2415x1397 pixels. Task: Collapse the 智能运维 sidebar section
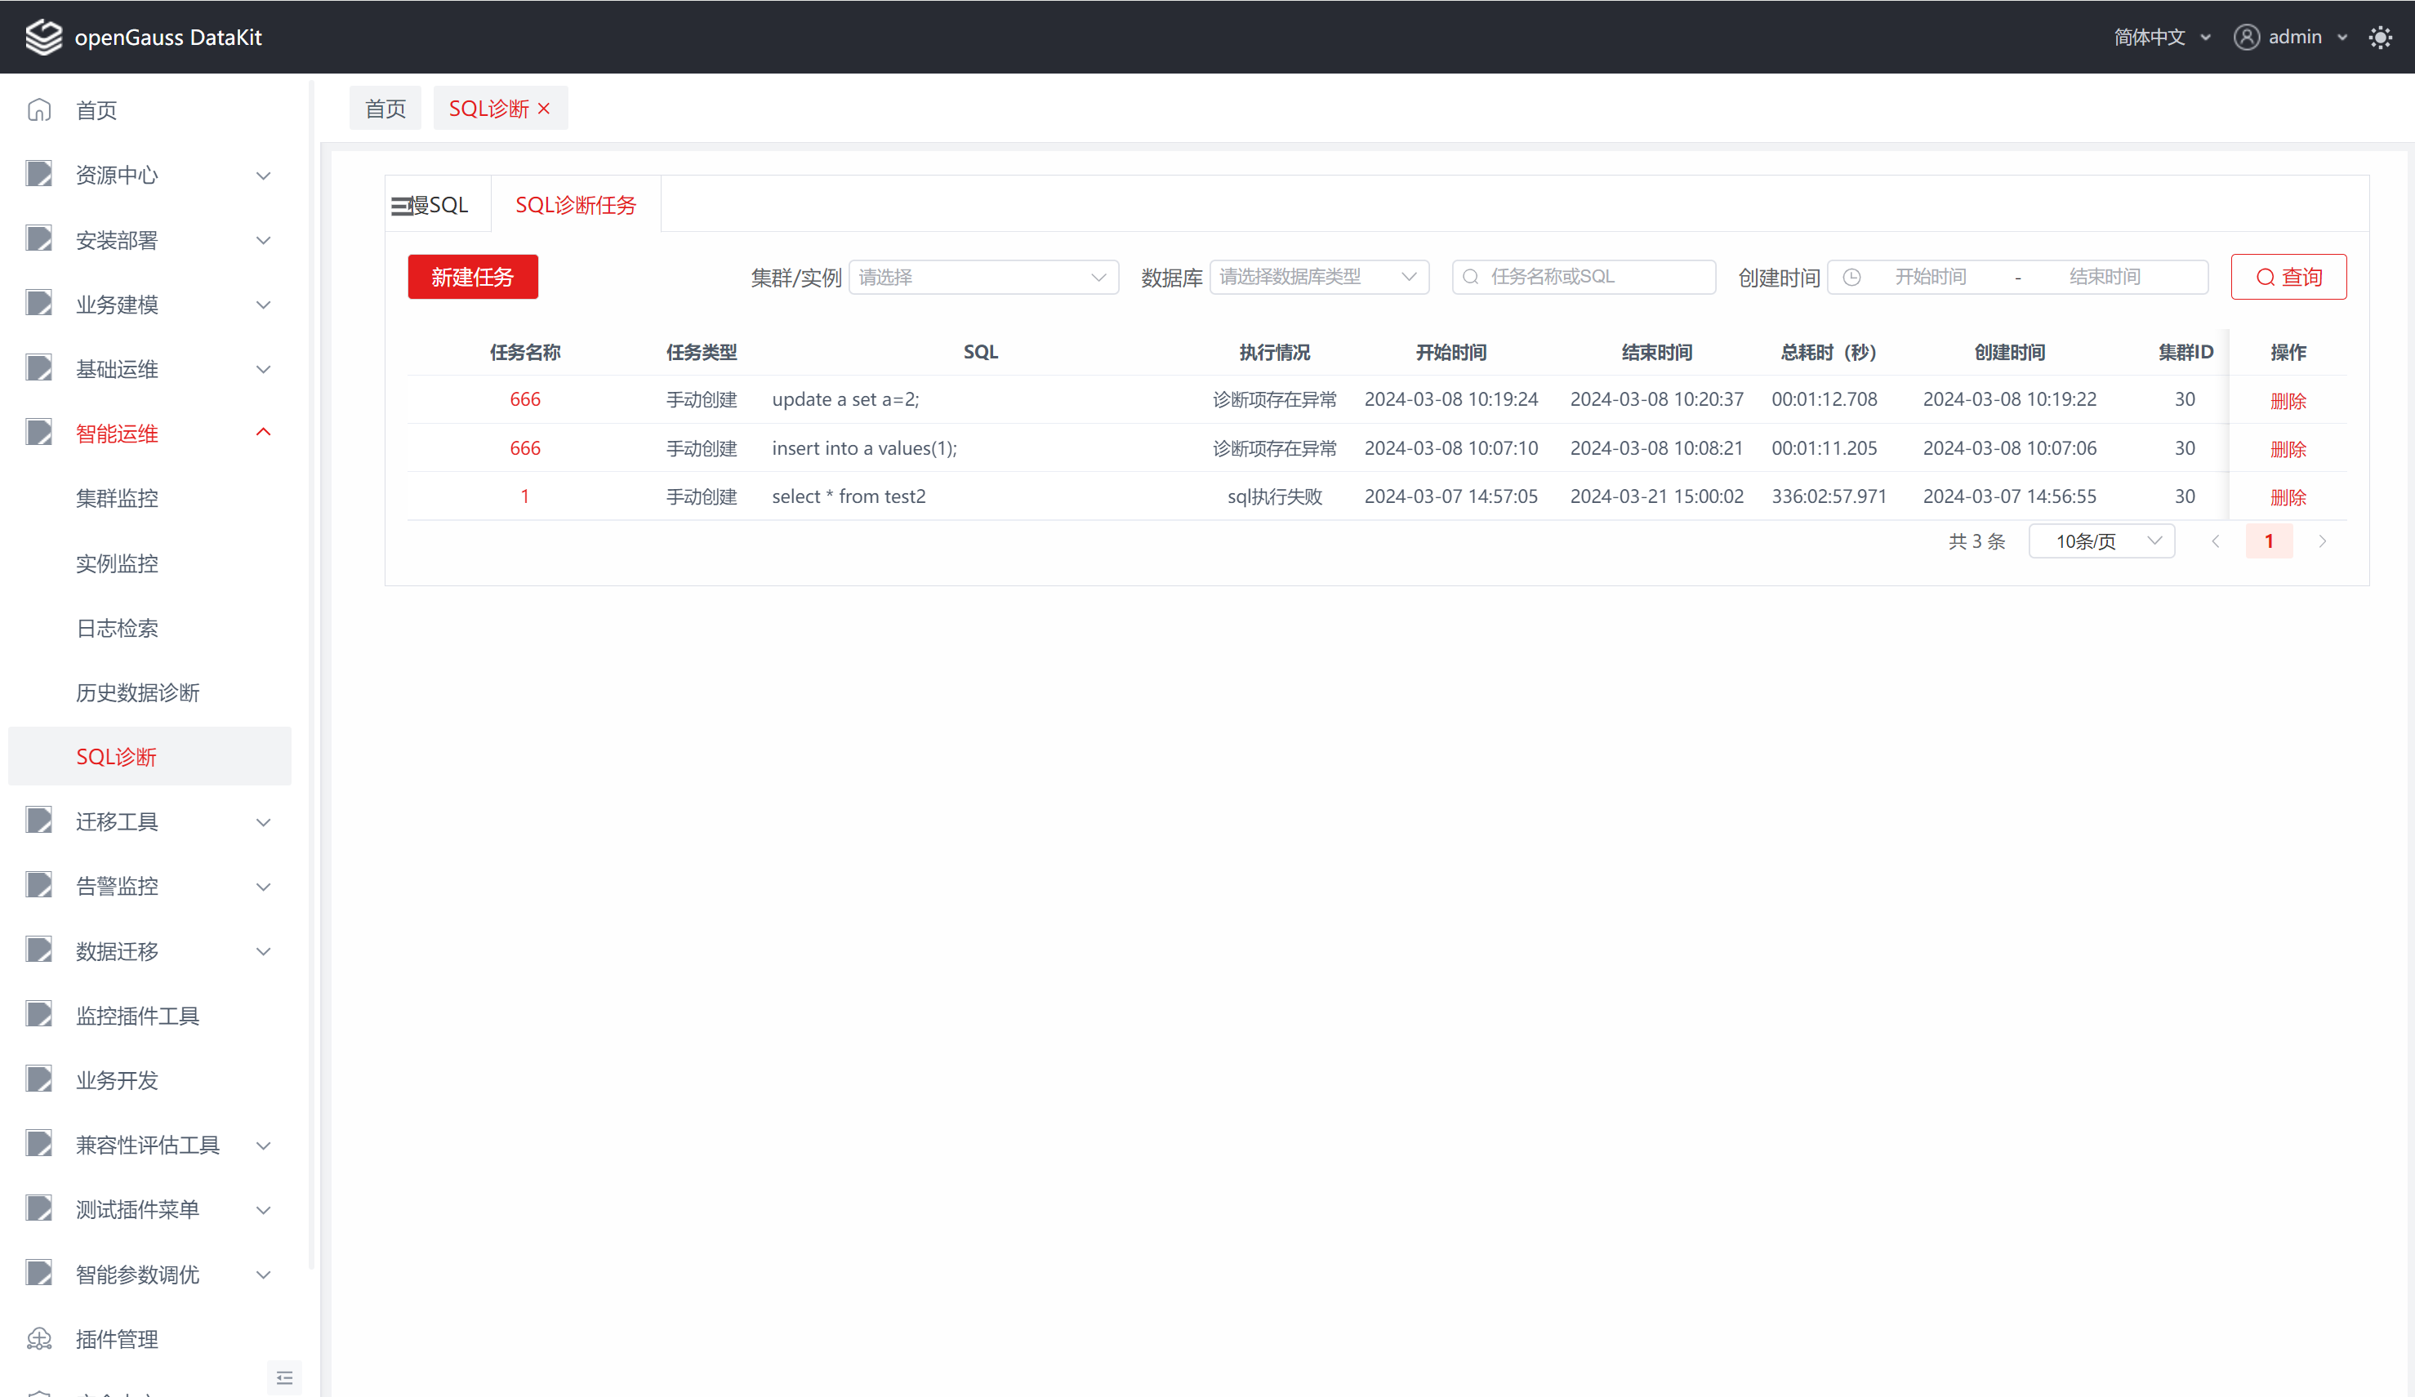click(x=264, y=433)
